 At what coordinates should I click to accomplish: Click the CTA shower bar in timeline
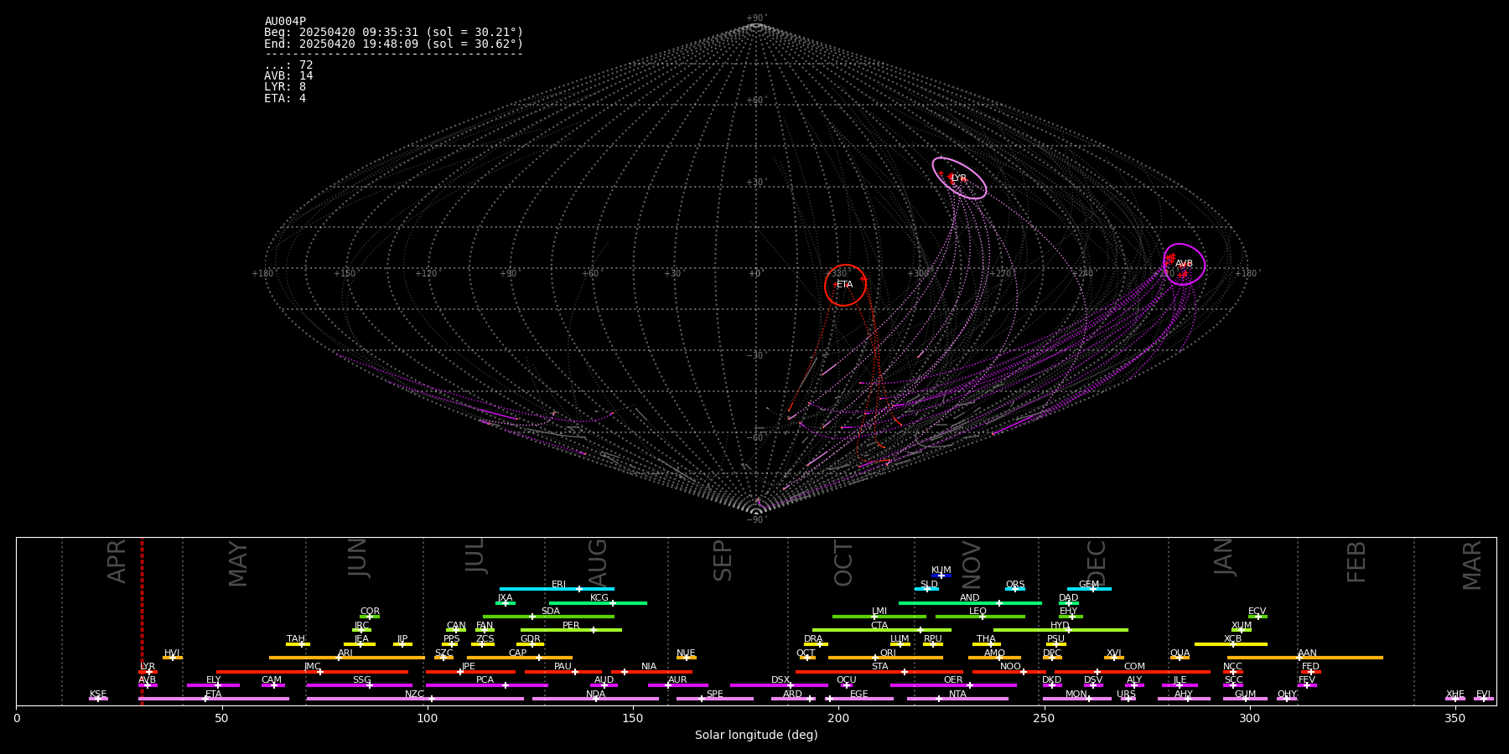(x=882, y=630)
